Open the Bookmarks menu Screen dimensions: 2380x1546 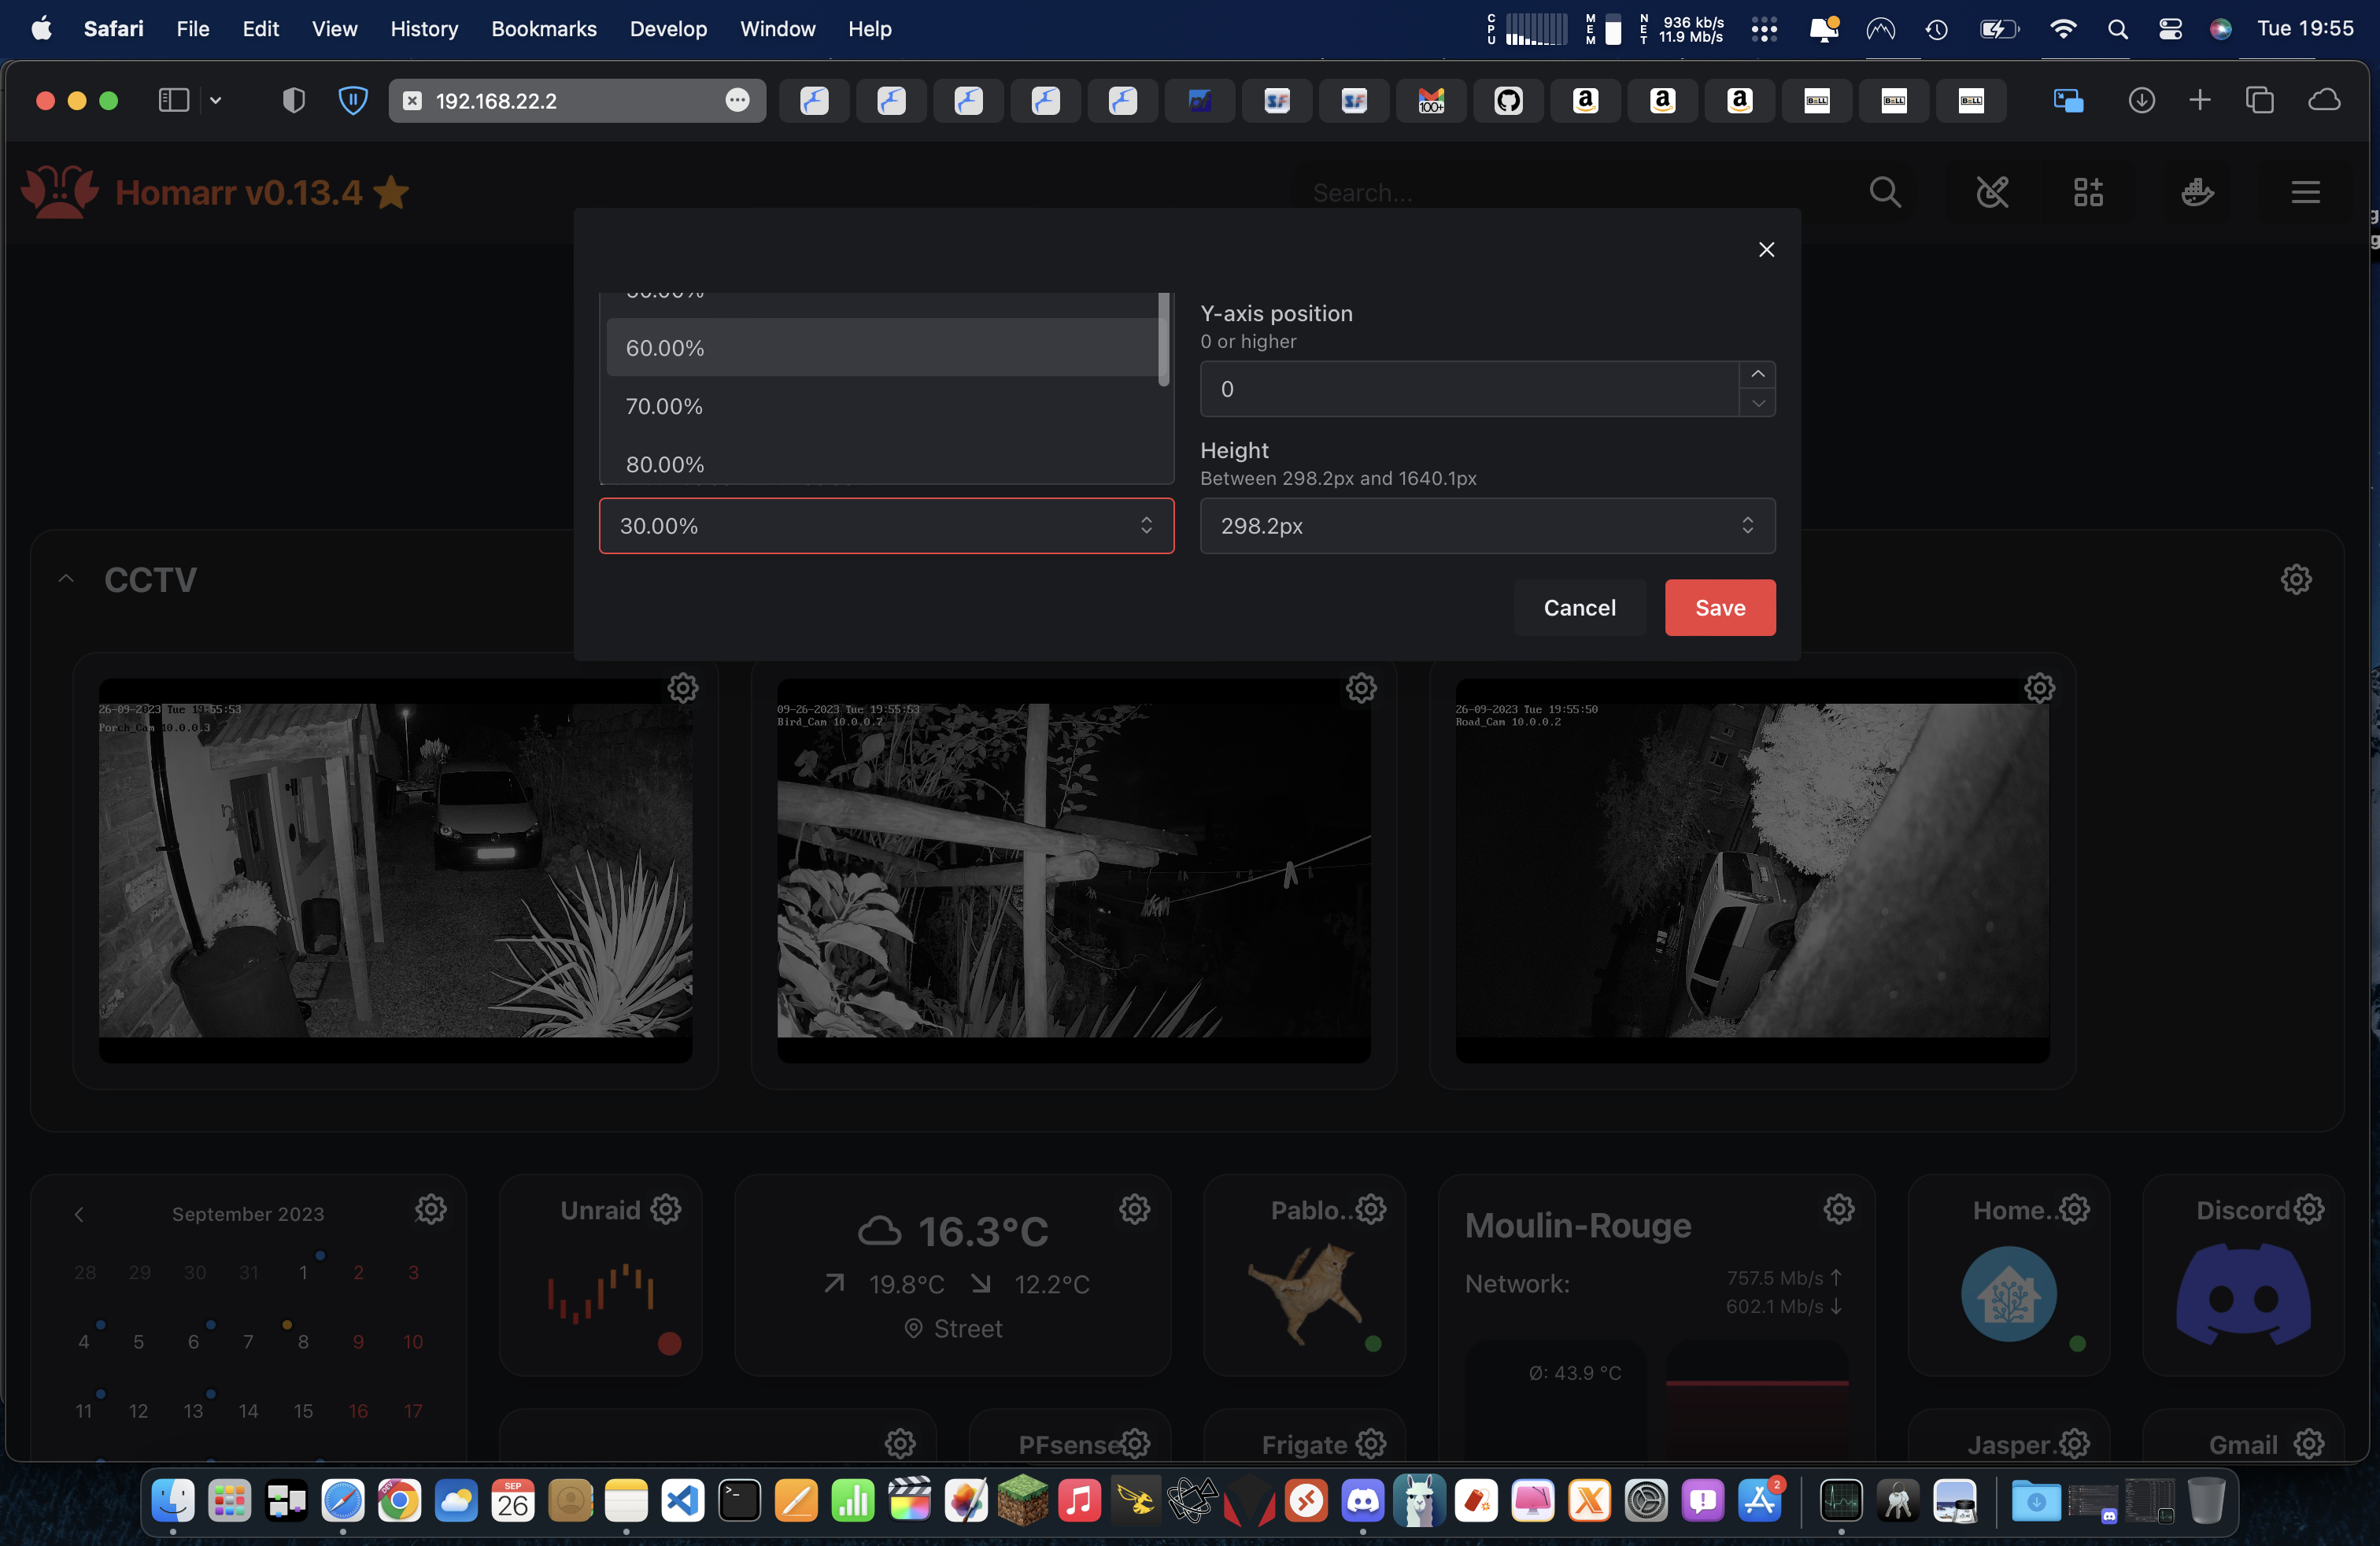[543, 29]
